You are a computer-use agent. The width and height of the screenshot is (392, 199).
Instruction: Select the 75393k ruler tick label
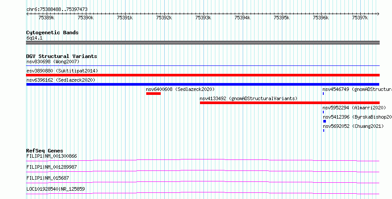[x=203, y=18]
